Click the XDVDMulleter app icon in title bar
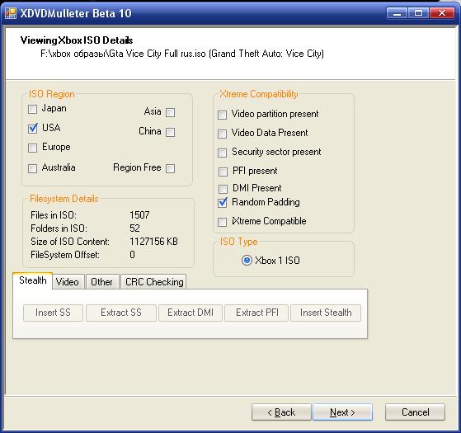461x433 pixels. pos(11,13)
